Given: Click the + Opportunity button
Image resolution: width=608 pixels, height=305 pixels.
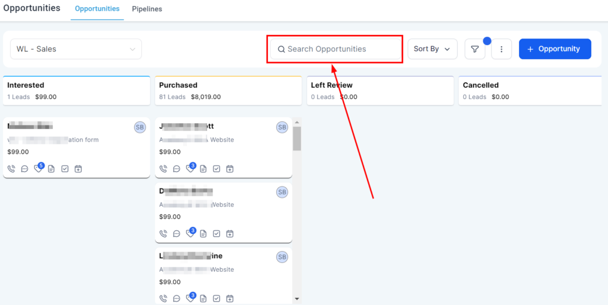Looking at the screenshot, I should [x=555, y=49].
